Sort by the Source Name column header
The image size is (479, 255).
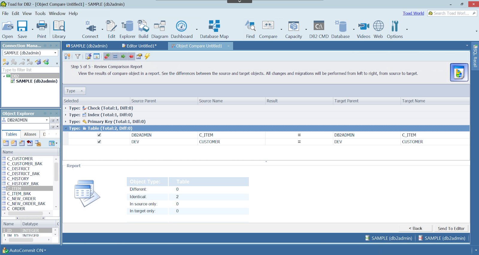click(x=231, y=101)
